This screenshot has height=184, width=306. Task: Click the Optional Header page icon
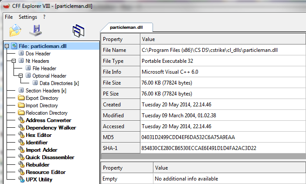pyautogui.click(x=28, y=75)
